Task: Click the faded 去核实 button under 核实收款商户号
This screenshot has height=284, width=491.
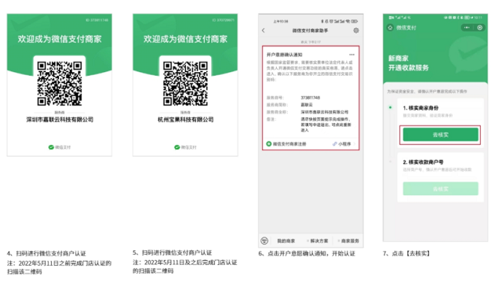Action: tap(440, 189)
